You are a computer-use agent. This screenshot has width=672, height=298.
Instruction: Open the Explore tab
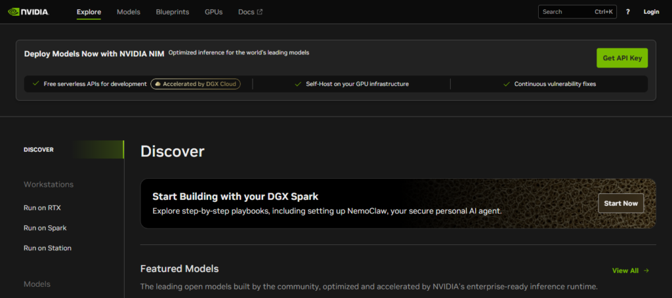(x=89, y=12)
